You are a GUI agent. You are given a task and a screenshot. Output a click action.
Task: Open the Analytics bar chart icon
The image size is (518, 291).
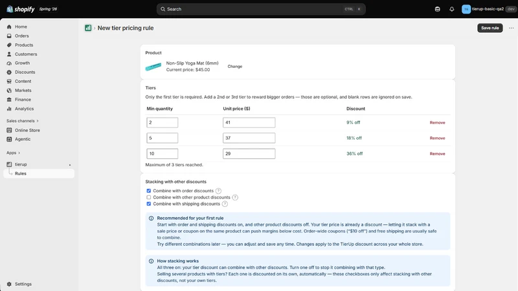point(9,109)
